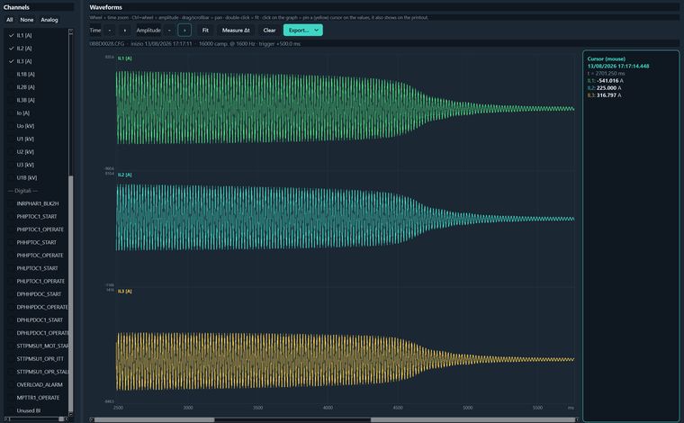The image size is (684, 423).
Task: Click the Fit button
Action: click(205, 30)
